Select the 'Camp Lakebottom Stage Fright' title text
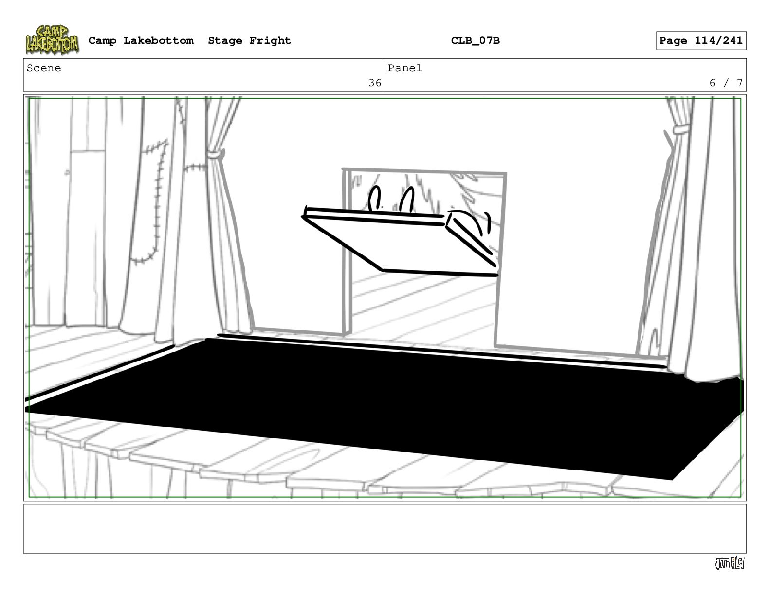 click(x=189, y=41)
